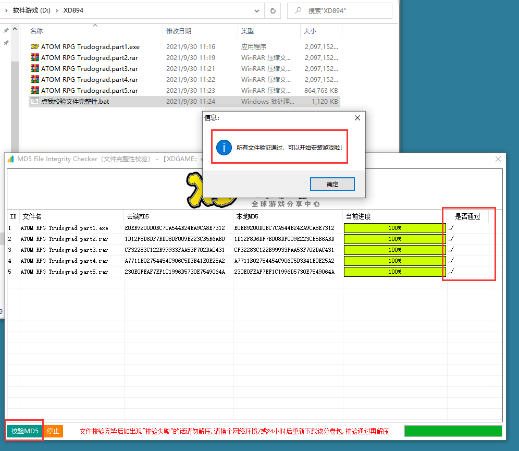Click the 校验MD5 button
The image size is (519, 451).
tap(24, 431)
